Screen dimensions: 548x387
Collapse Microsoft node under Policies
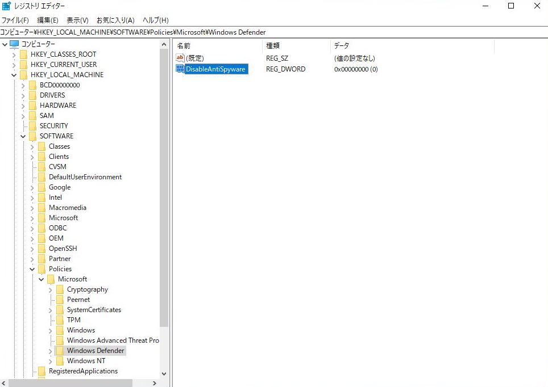pos(41,280)
